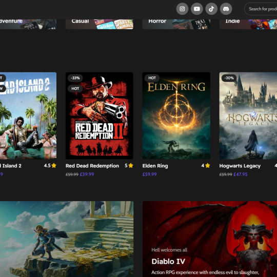Viewport: 277px width, 277px height.
Task: Click the £39.99 sale price
Action: click(x=87, y=174)
